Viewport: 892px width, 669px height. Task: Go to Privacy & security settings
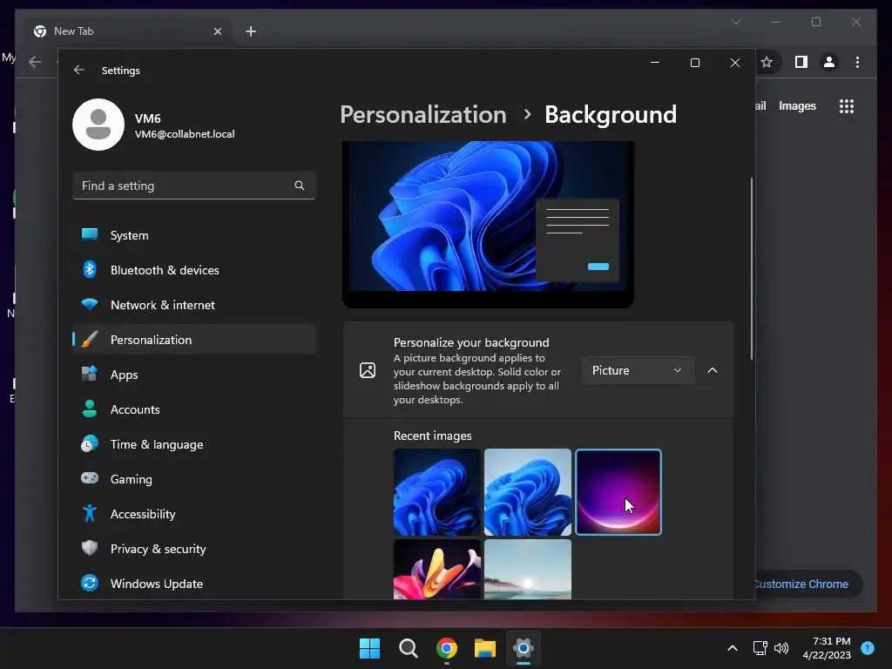[194, 549]
